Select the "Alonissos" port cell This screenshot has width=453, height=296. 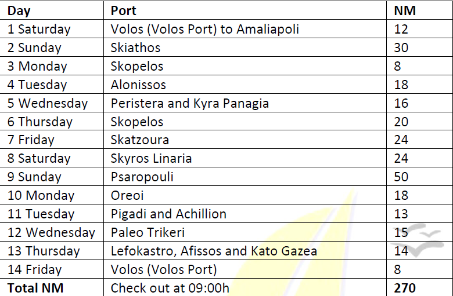click(138, 85)
